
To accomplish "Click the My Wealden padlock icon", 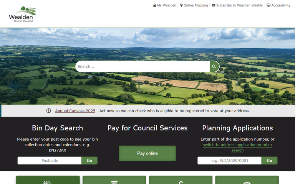I will tap(155, 5).
